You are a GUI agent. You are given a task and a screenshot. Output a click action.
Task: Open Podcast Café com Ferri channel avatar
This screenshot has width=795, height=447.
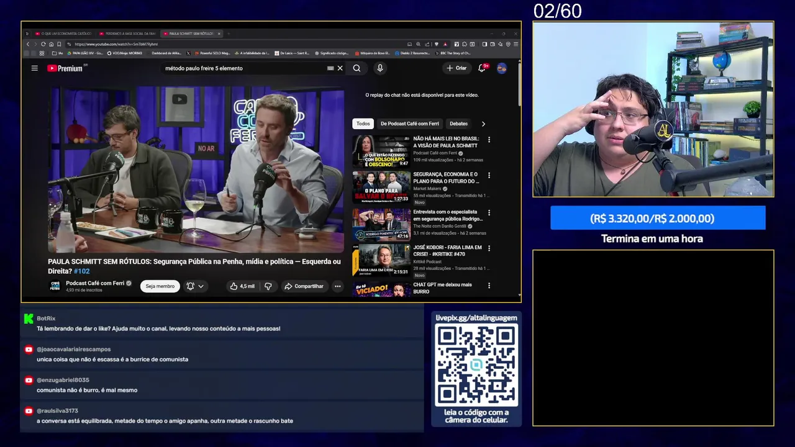(55, 286)
